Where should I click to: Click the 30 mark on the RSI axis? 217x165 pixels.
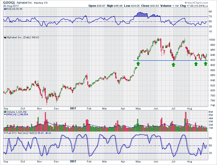(x=210, y=27)
